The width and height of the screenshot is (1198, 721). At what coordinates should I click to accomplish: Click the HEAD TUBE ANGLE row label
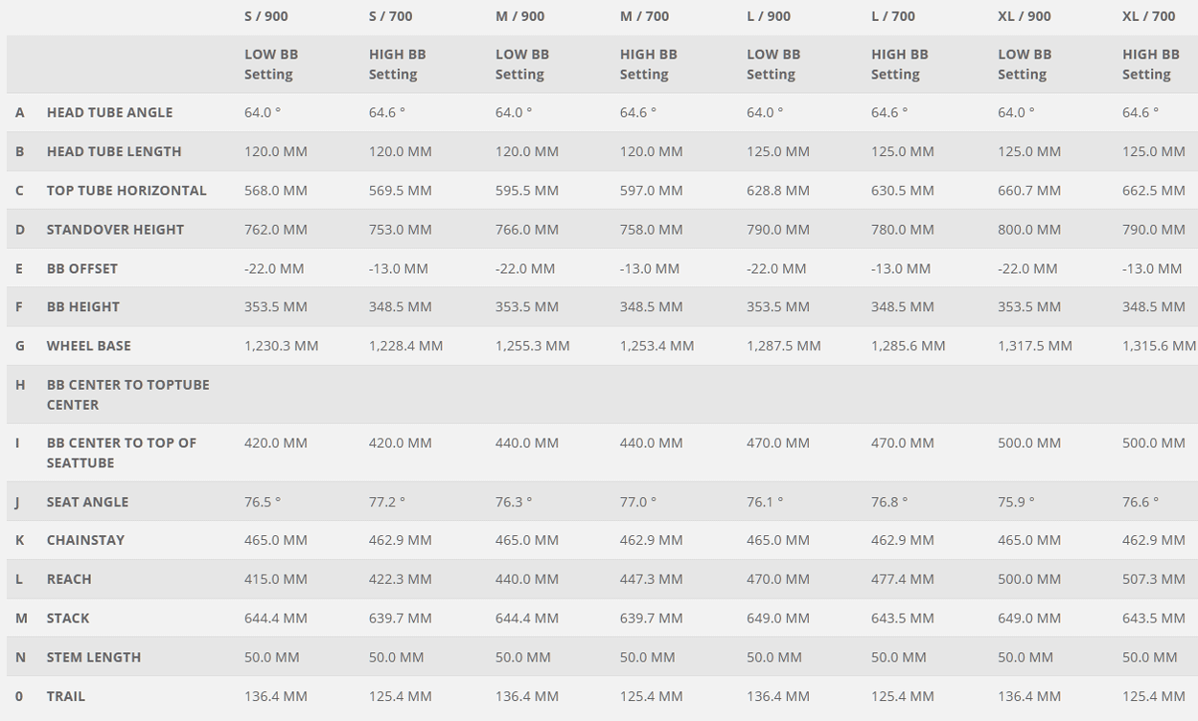pyautogui.click(x=109, y=112)
